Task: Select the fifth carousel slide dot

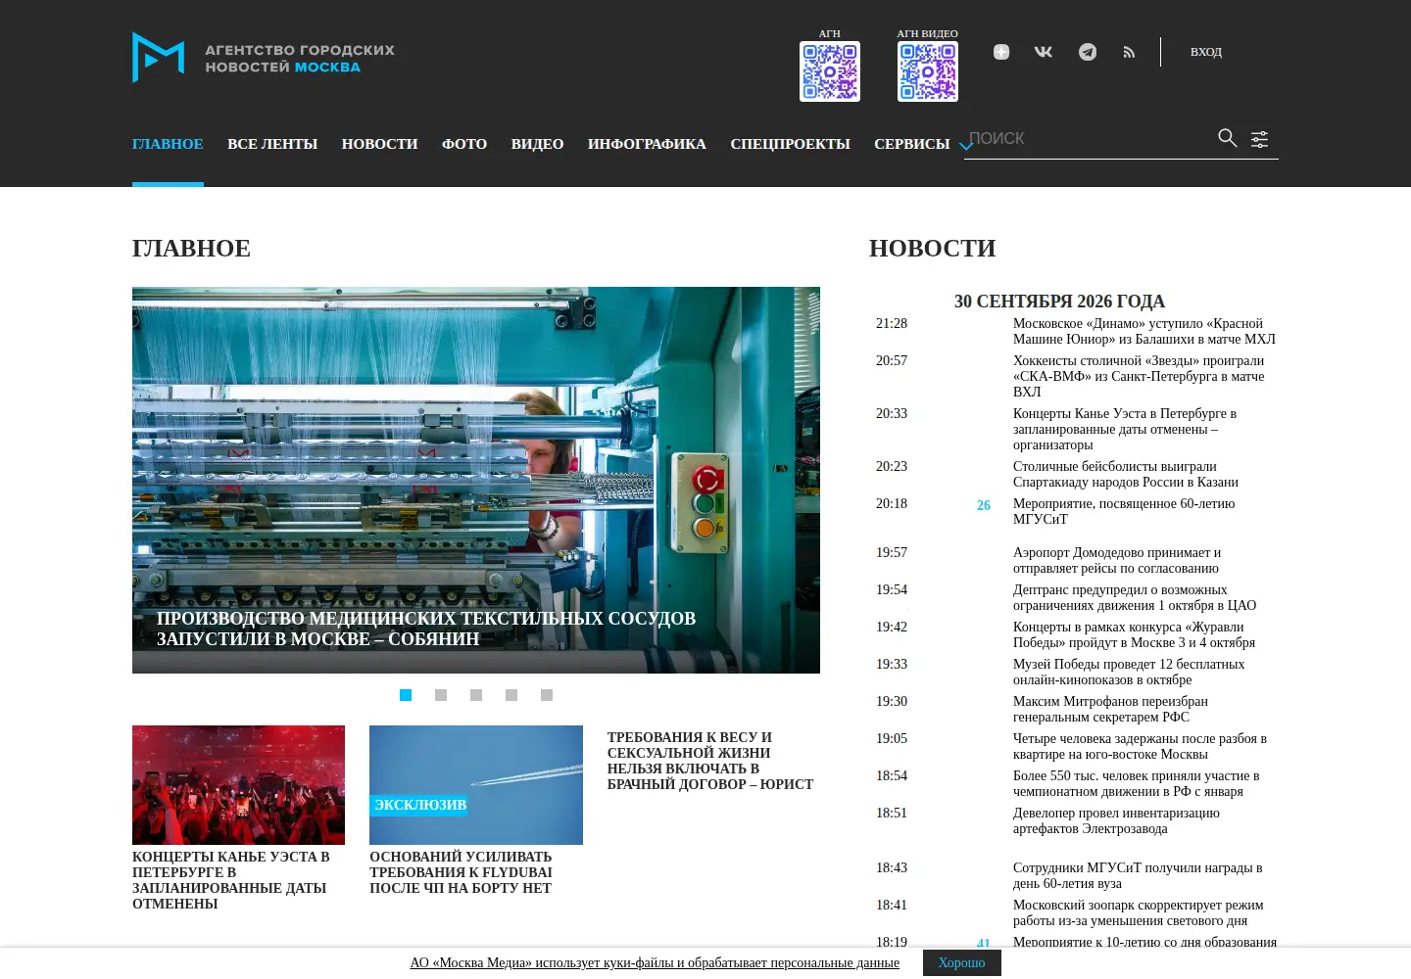Action: 547,695
